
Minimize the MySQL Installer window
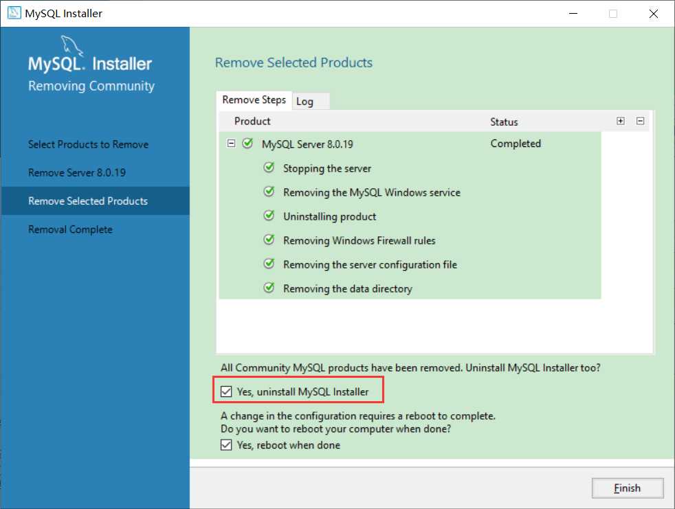click(x=573, y=13)
